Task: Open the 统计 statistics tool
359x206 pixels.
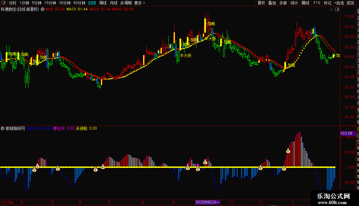Action: point(294,3)
